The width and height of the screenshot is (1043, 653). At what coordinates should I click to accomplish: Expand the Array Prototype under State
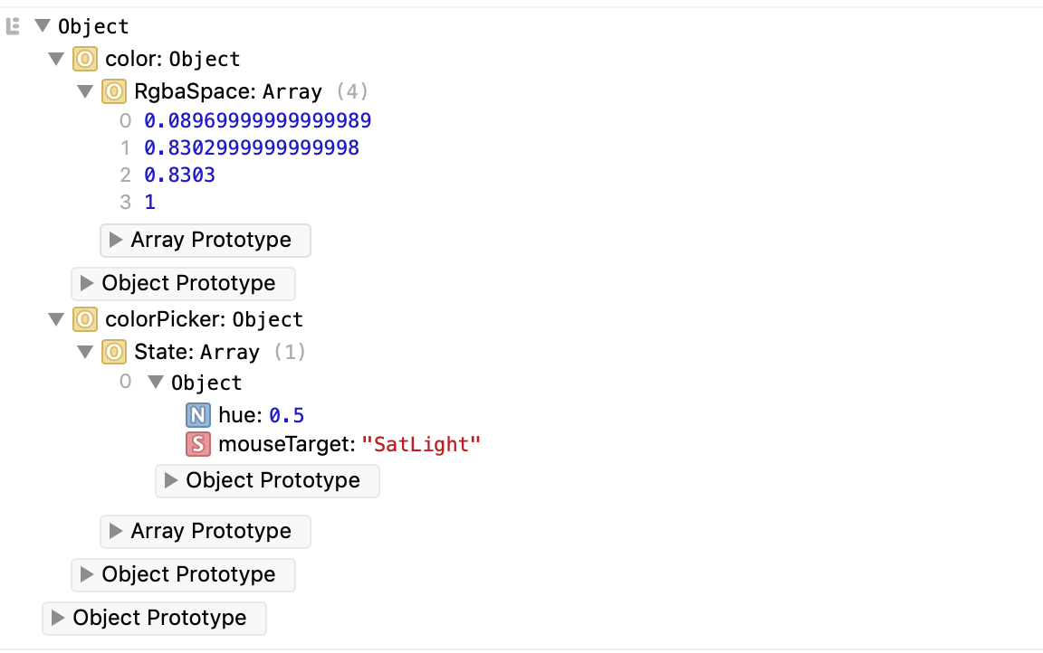click(205, 531)
